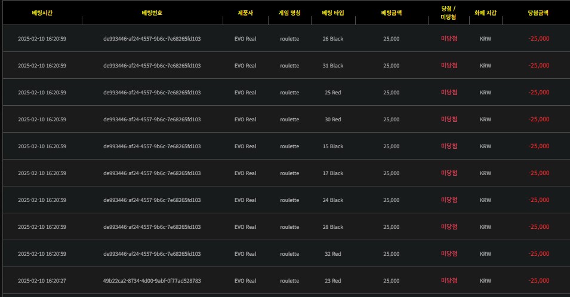Click 미당첨 status in the 24 Black row

click(x=449, y=200)
